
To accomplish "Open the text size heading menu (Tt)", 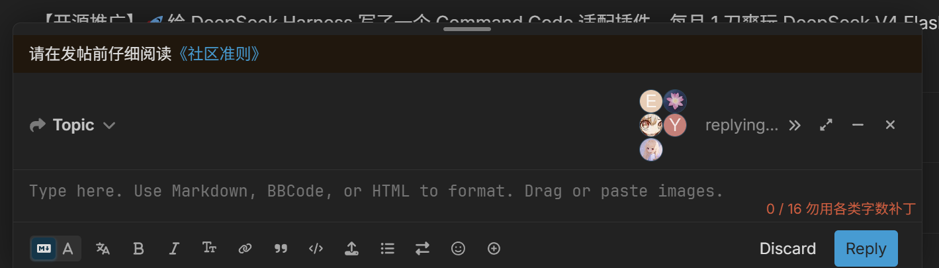I will [x=210, y=249].
